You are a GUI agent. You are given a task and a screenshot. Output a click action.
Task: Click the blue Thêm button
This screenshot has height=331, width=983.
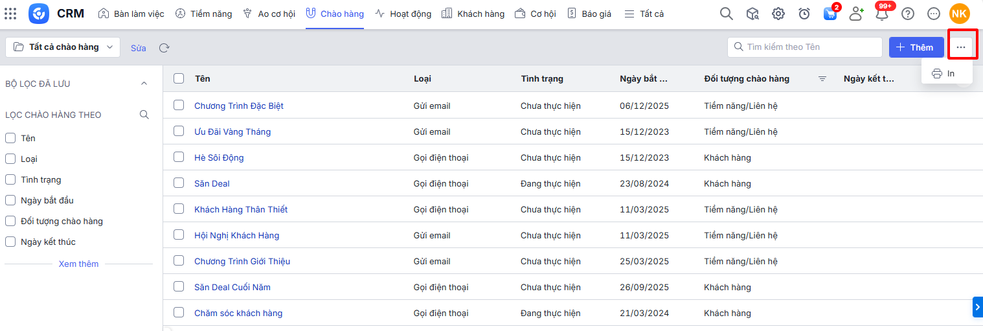click(x=916, y=47)
